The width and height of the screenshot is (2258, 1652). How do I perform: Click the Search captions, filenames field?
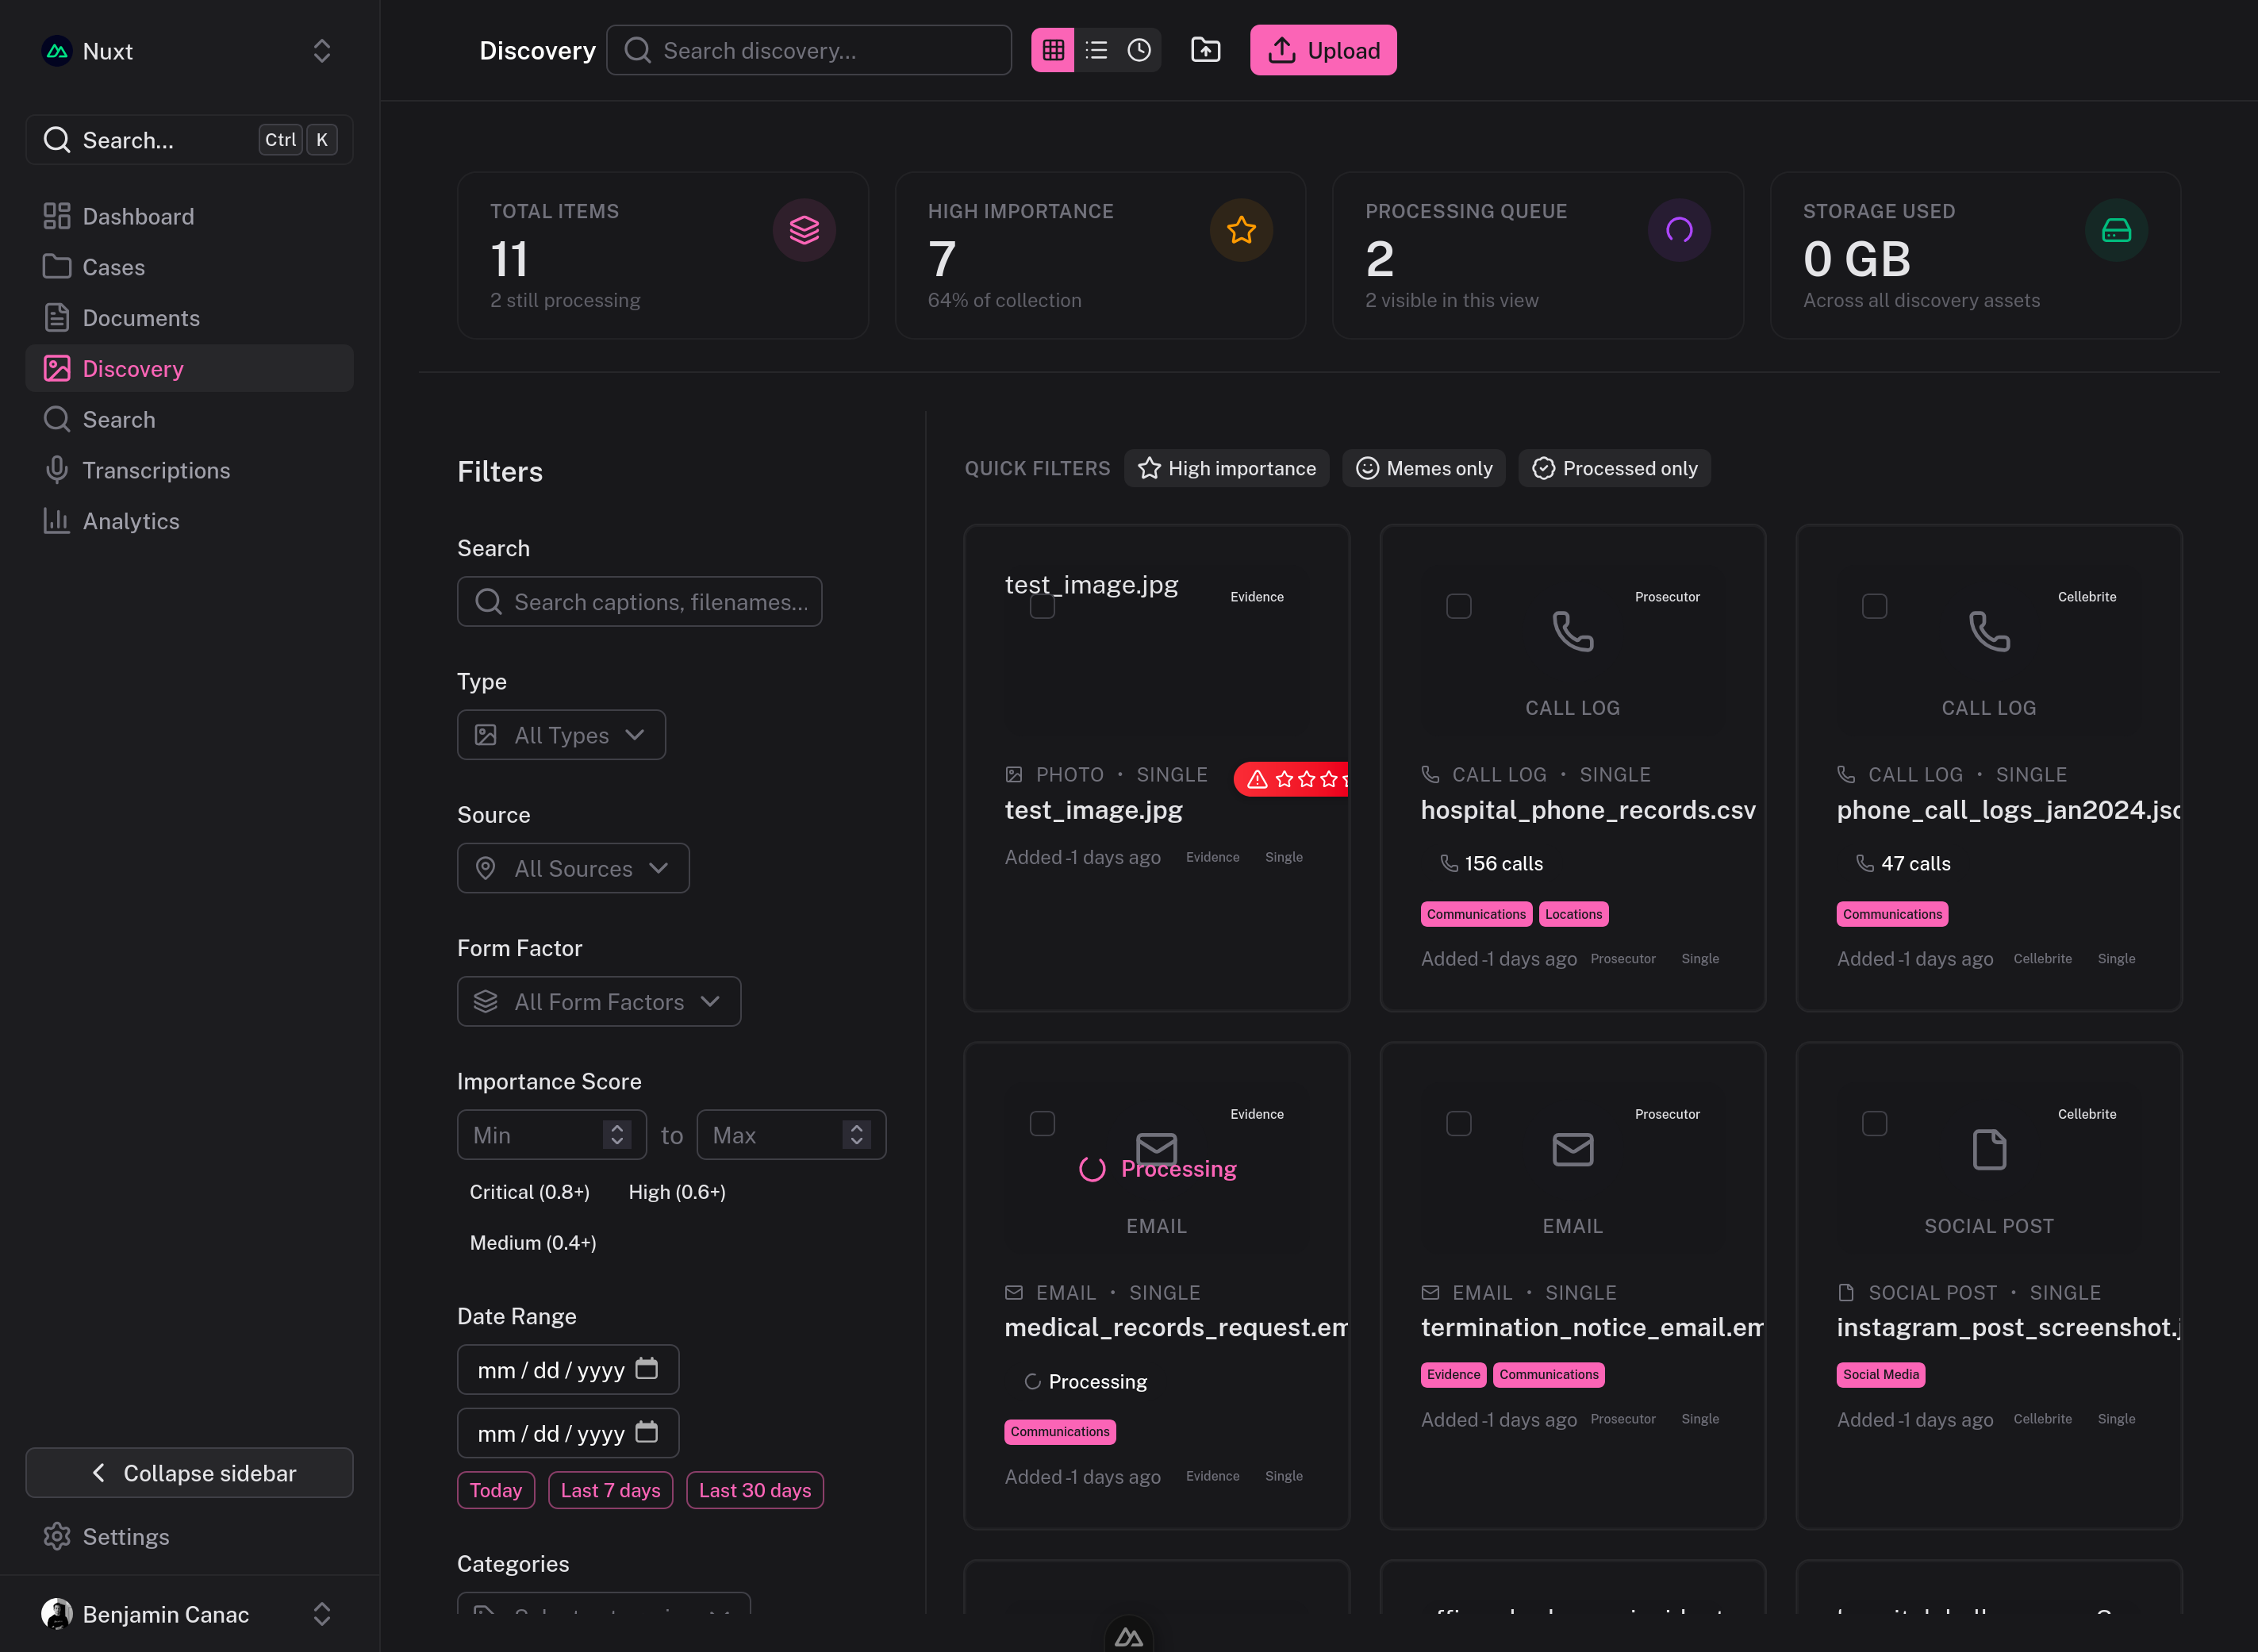(x=640, y=602)
